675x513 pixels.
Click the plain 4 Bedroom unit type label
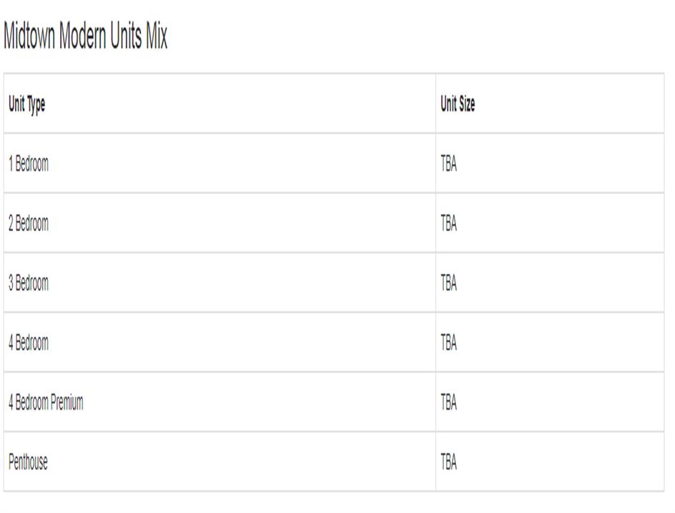[x=29, y=343]
